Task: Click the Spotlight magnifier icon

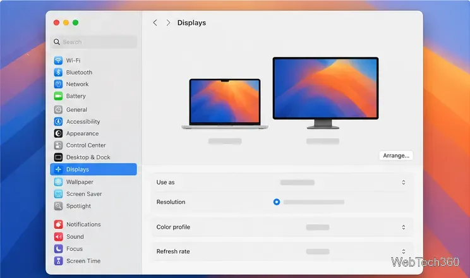Action: pyautogui.click(x=58, y=206)
